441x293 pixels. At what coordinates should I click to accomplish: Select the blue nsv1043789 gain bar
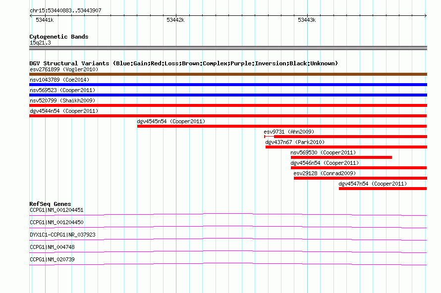click(x=228, y=85)
